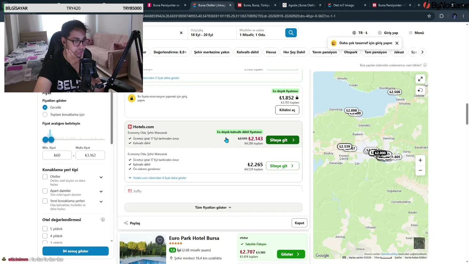Check the Apart daireler checkbox

(x=45, y=191)
